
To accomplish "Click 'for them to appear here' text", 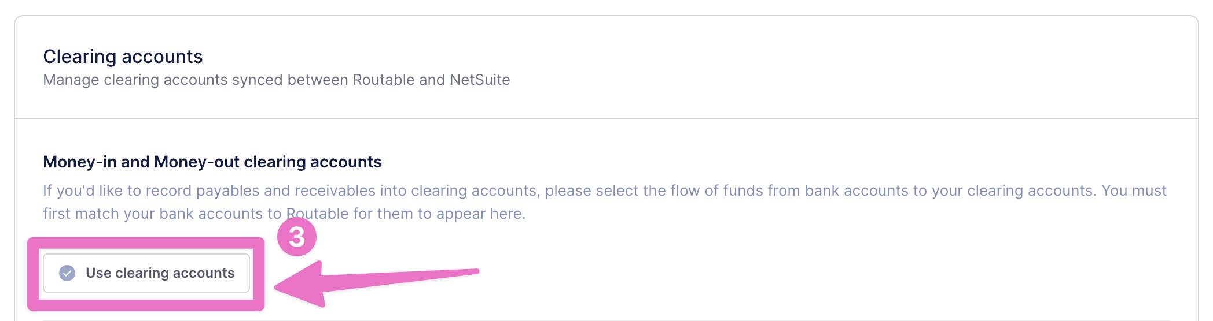I will (439, 214).
